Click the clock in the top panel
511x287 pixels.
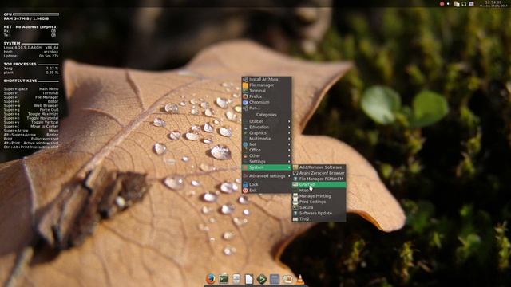pyautogui.click(x=493, y=4)
